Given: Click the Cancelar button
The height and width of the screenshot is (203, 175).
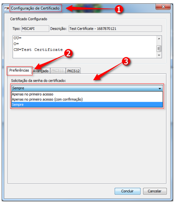Looking at the screenshot, I should (155, 191).
